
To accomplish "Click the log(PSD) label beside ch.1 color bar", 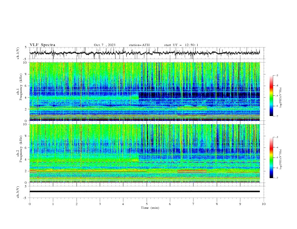I will click(x=280, y=98).
